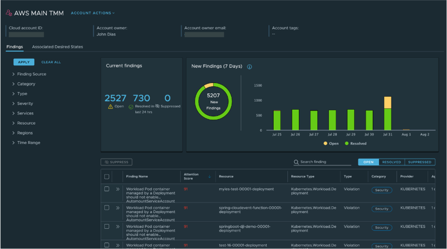Click Clear All filters
Viewport: 447px width, 249px height.
coord(51,62)
